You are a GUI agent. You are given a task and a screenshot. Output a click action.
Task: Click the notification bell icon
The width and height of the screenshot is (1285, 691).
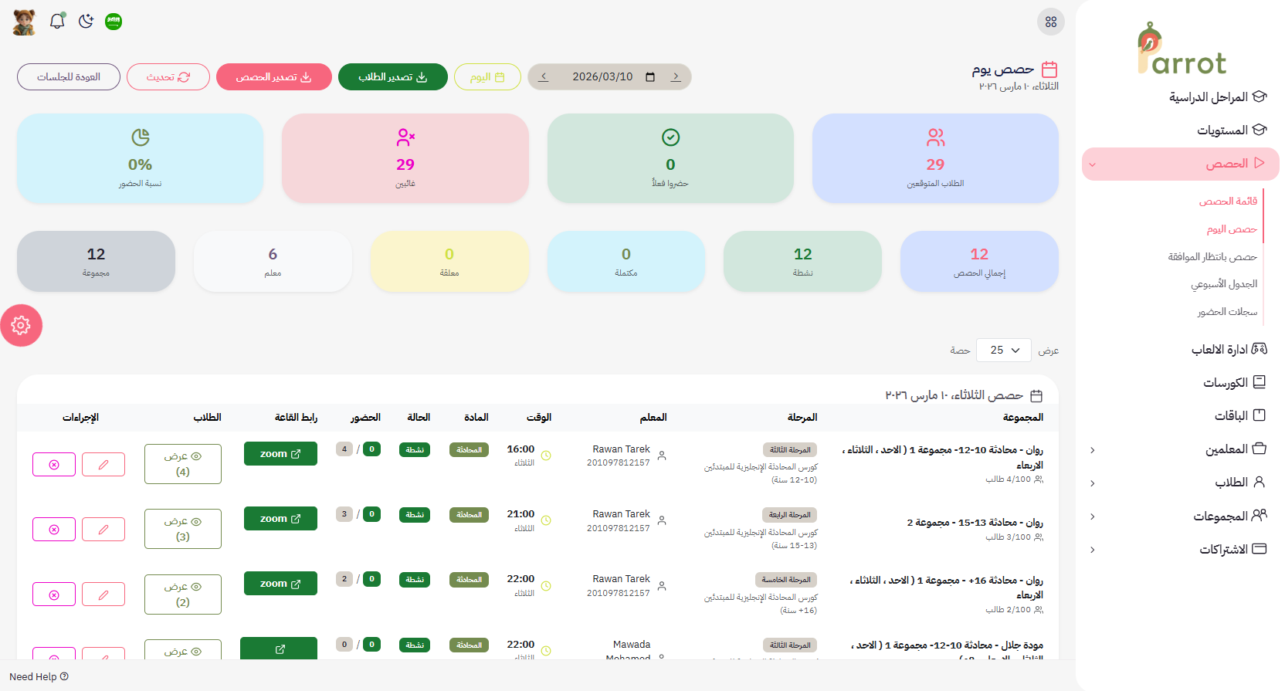click(x=57, y=22)
